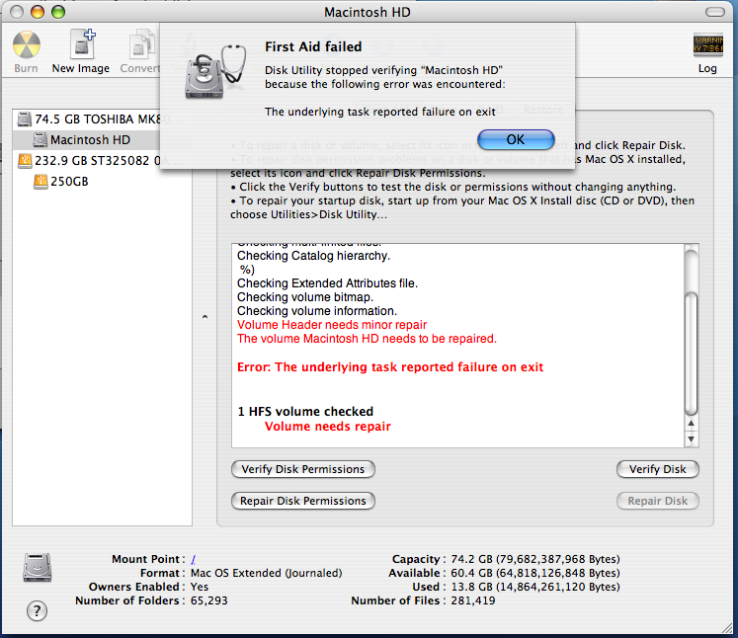Viewport: 738px width, 638px height.
Task: Click the Number of Files value 281,419
Action: click(473, 600)
